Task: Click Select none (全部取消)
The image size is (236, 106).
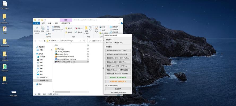Action: point(114,29)
